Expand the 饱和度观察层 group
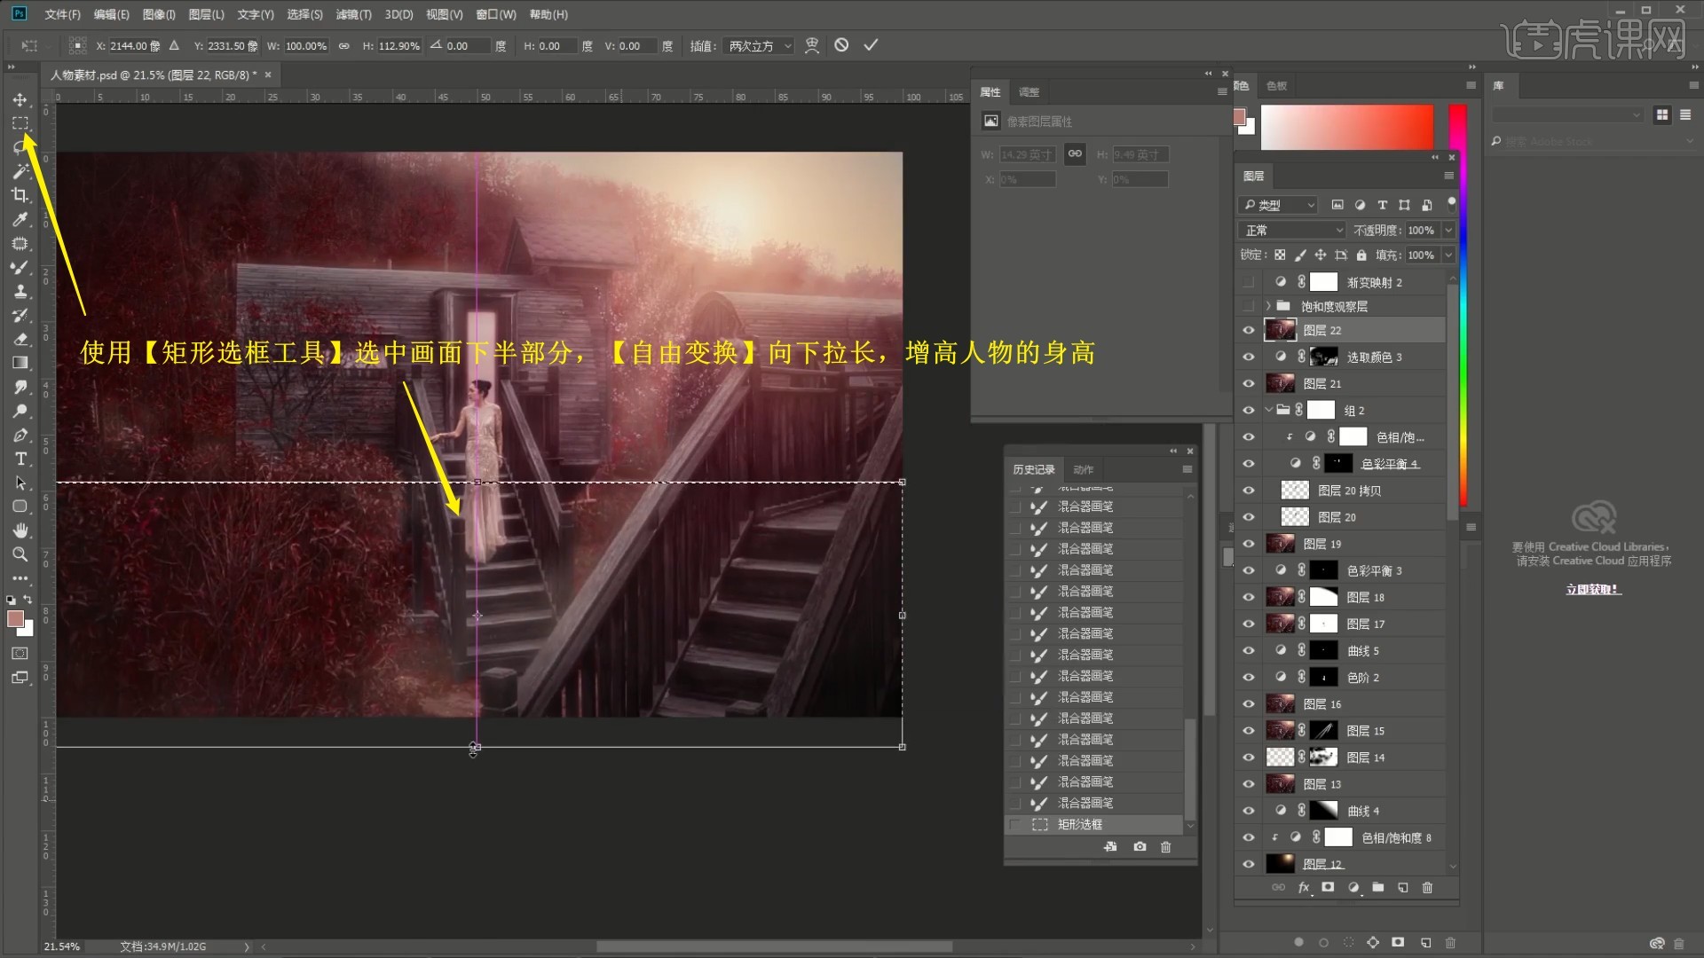Viewport: 1704px width, 958px height. 1268,306
